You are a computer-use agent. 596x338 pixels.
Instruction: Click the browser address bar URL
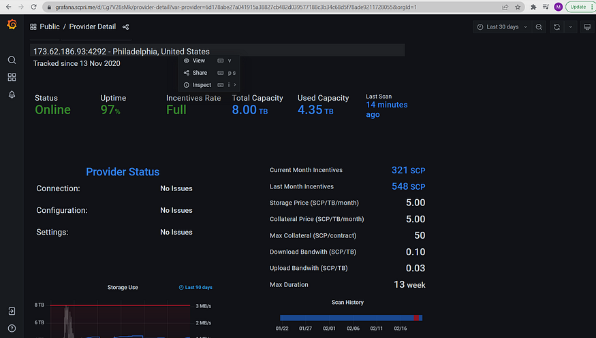tap(236, 7)
